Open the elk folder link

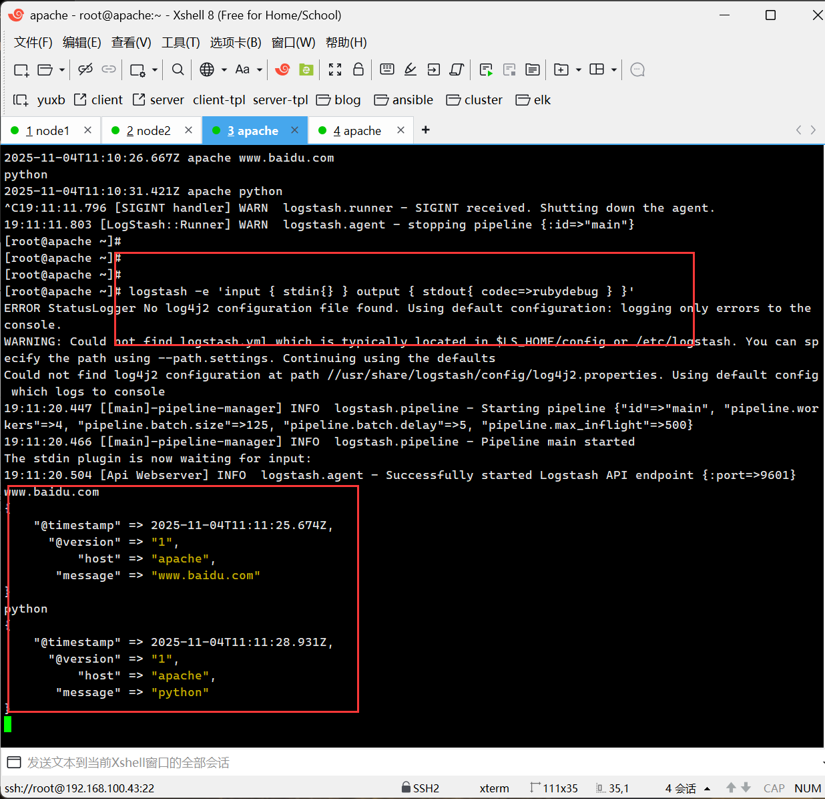[533, 100]
